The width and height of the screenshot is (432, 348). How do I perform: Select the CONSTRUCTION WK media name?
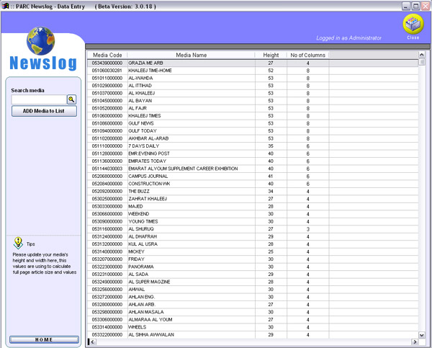(x=149, y=184)
